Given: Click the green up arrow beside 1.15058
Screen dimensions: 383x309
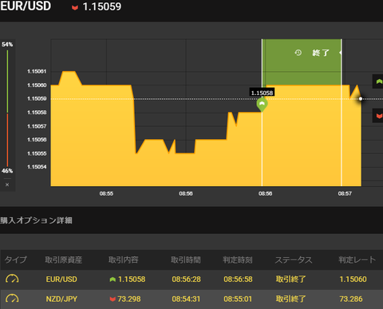Looking at the screenshot, I should 113,279.
